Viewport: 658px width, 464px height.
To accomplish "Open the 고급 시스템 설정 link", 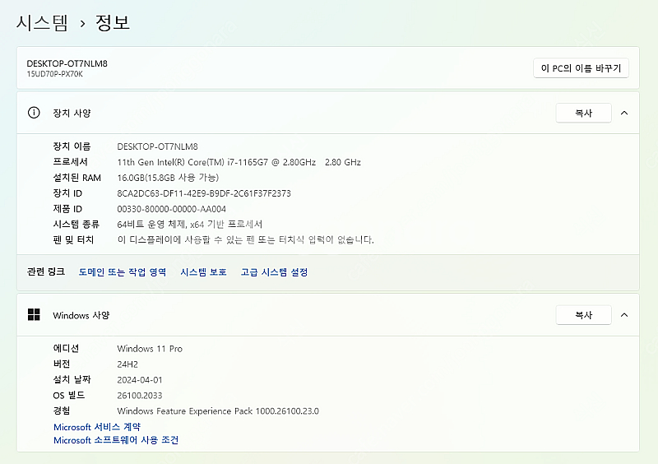I will [274, 272].
